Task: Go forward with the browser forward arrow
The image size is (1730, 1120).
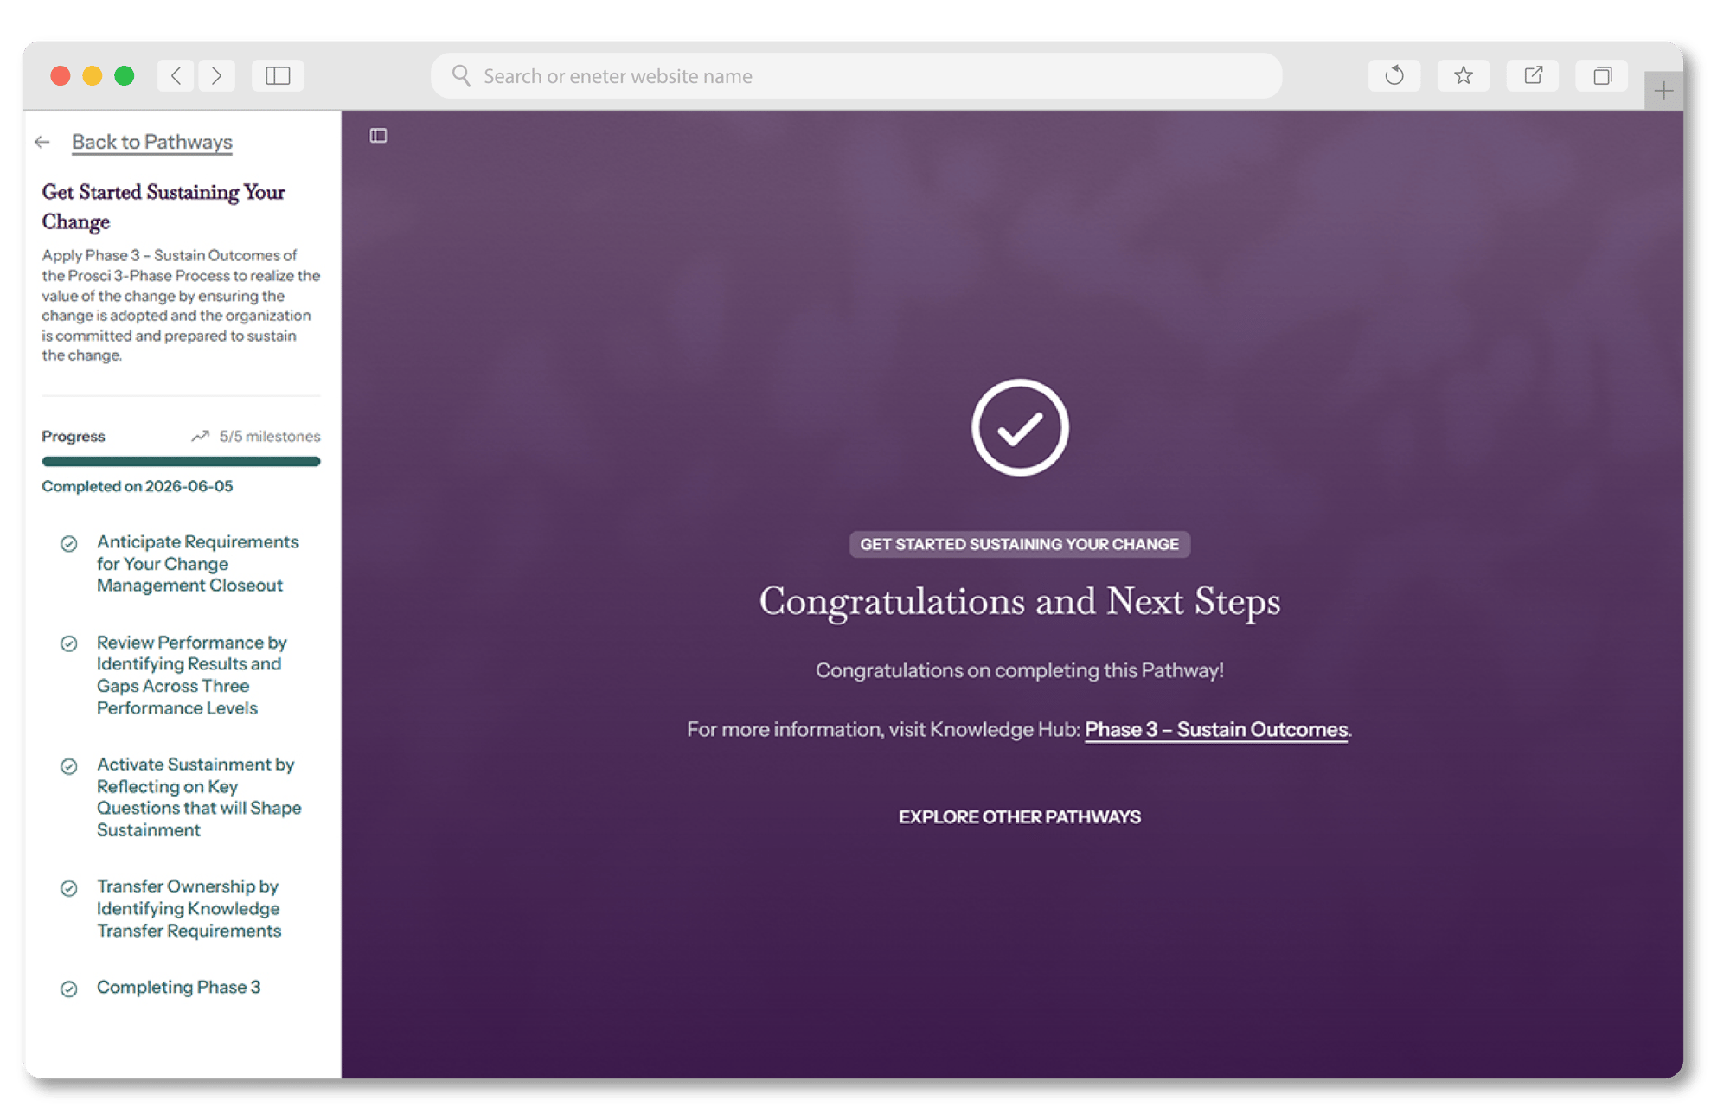Action: click(216, 76)
